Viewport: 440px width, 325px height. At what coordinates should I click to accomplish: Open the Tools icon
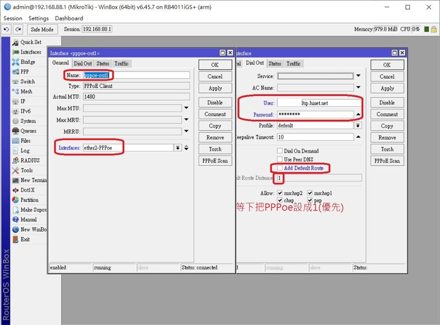pyautogui.click(x=15, y=170)
